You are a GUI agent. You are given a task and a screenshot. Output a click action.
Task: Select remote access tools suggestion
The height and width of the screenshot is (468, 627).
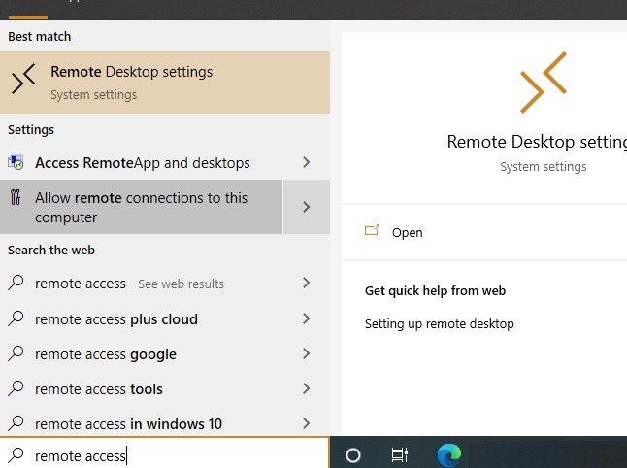coord(141,388)
